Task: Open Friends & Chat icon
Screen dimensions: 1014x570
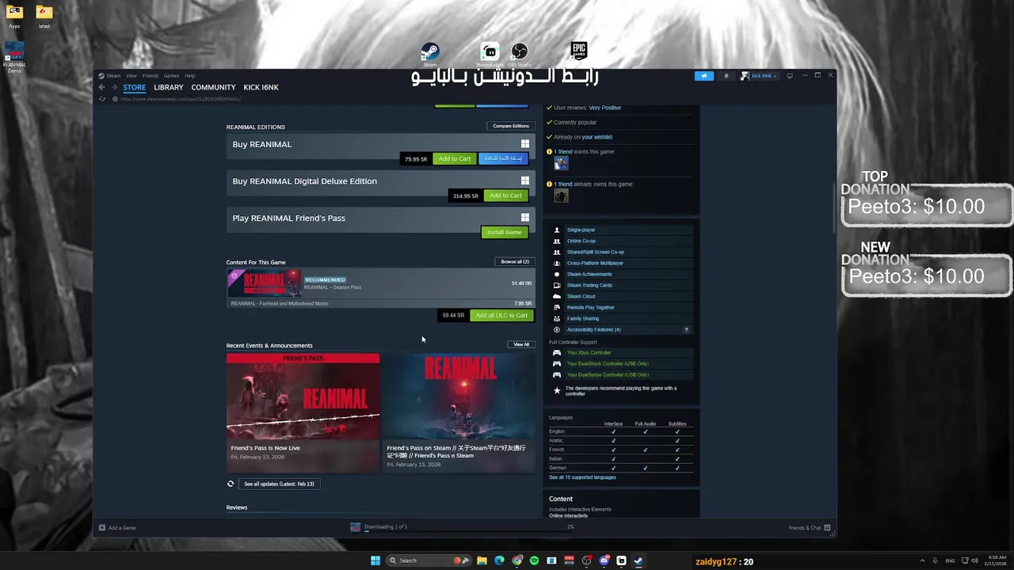Action: click(827, 527)
